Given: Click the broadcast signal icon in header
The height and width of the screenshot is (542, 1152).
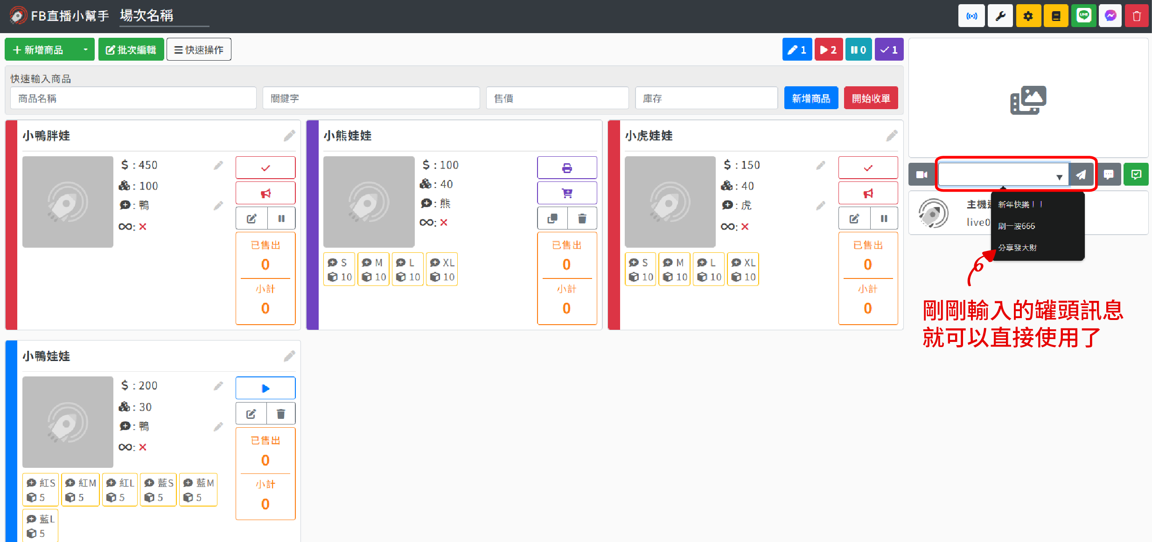Looking at the screenshot, I should click(971, 16).
